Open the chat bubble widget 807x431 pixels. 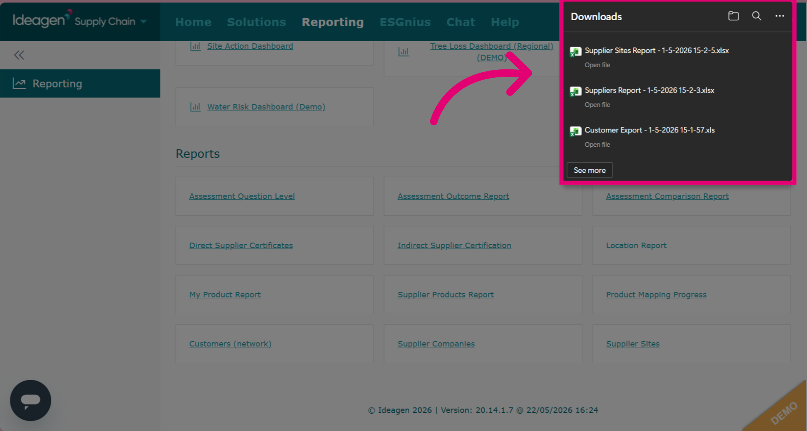point(31,400)
